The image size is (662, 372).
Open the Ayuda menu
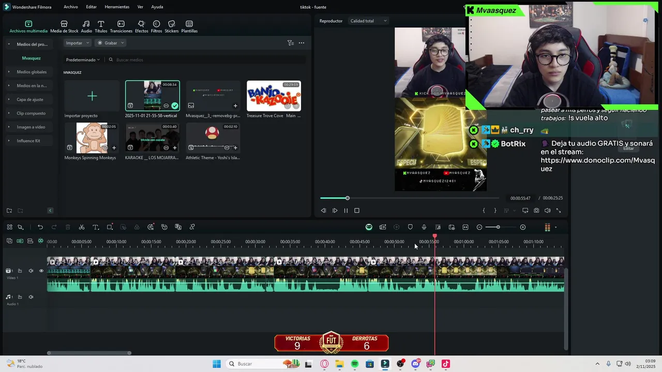point(157,7)
